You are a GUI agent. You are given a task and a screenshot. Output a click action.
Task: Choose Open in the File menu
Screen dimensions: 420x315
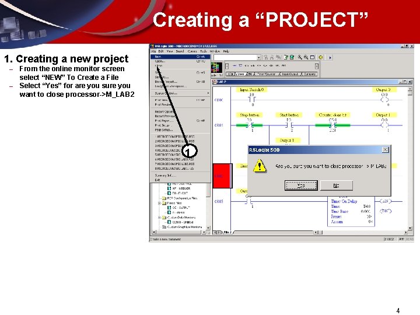click(x=180, y=61)
